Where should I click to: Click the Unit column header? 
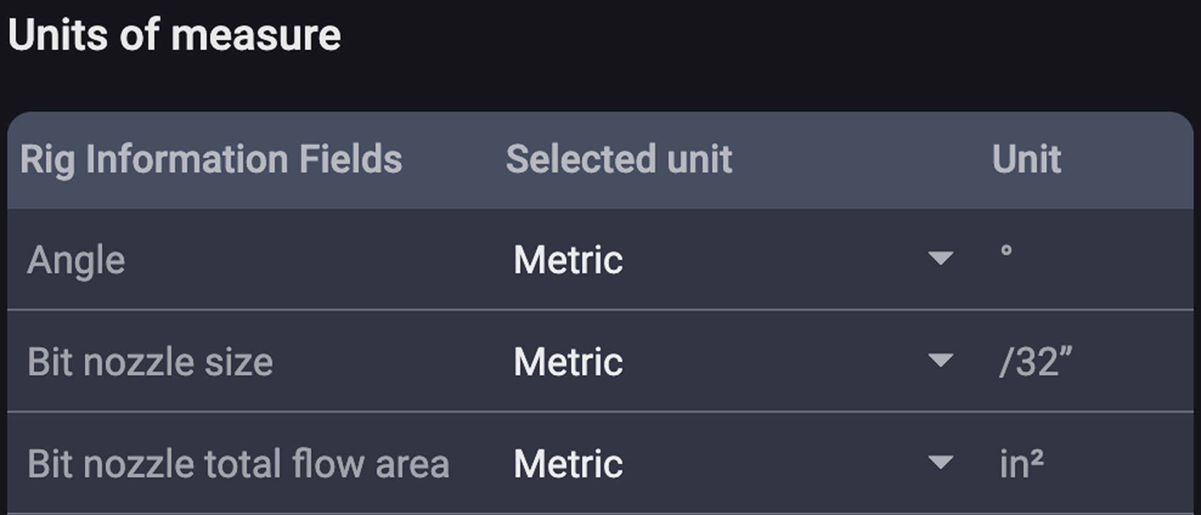click(1027, 159)
